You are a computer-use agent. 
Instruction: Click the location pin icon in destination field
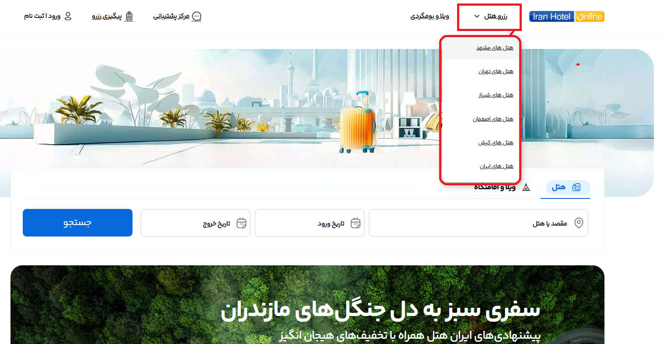579,223
